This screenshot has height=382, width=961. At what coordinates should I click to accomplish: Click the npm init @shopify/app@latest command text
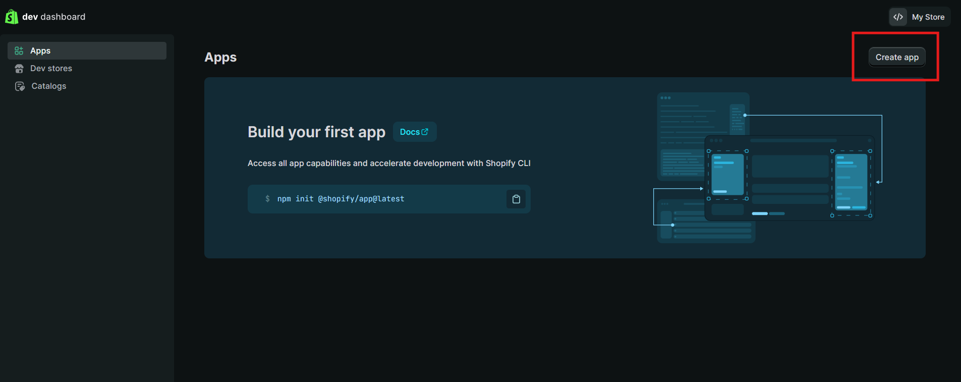click(x=341, y=199)
